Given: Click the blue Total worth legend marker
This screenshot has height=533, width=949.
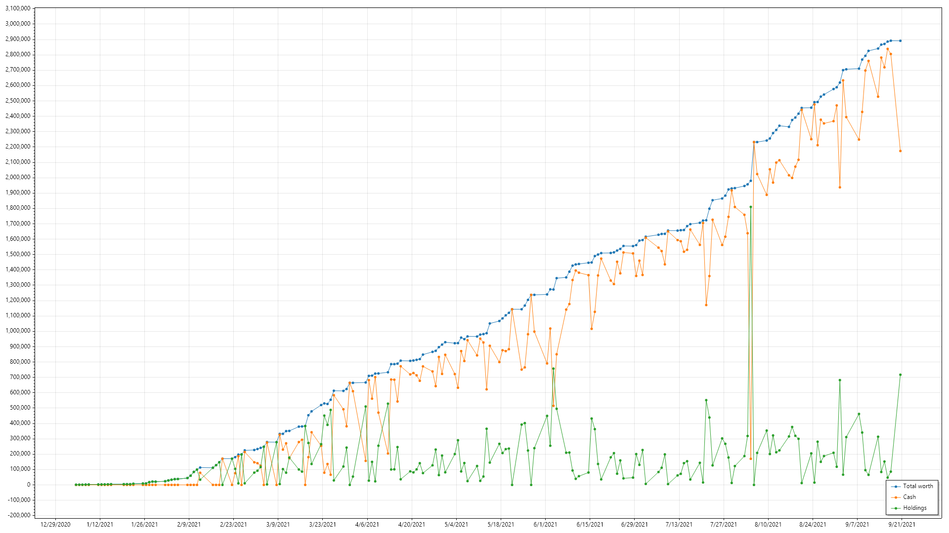Looking at the screenshot, I should pos(896,487).
